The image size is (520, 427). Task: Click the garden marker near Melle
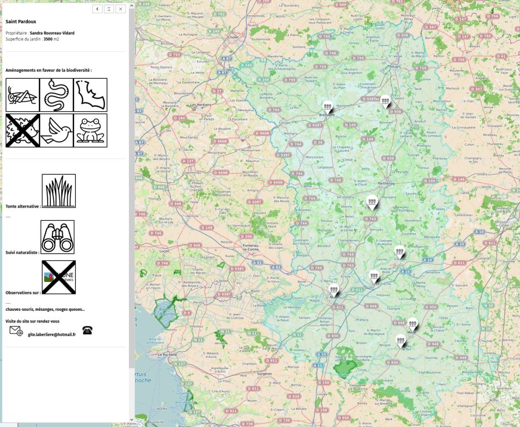412,322
